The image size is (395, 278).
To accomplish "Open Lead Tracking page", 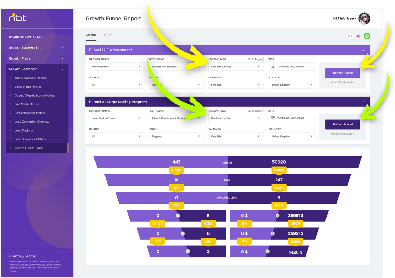I will click(24, 130).
